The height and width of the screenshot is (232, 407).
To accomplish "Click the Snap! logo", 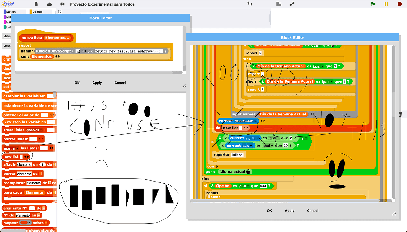I will click(x=8, y=4).
